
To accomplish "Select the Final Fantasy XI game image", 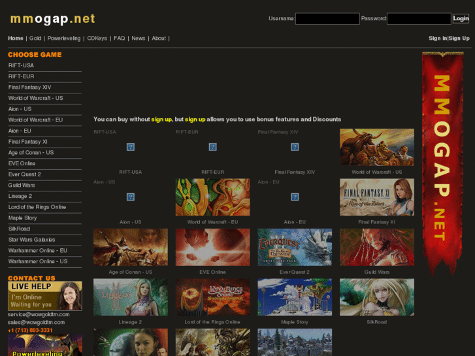I will [377, 197].
